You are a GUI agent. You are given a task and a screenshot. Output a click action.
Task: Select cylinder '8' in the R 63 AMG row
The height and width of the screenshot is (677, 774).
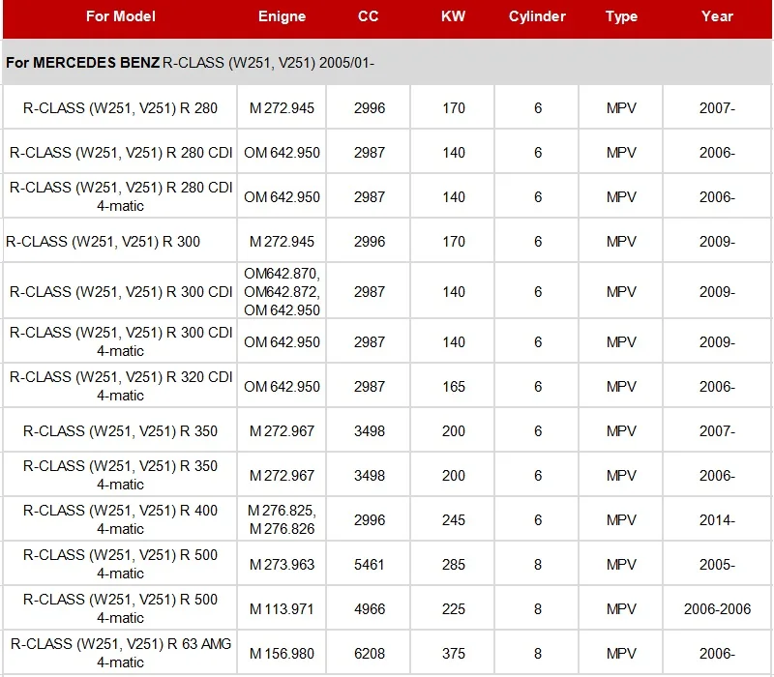(538, 654)
